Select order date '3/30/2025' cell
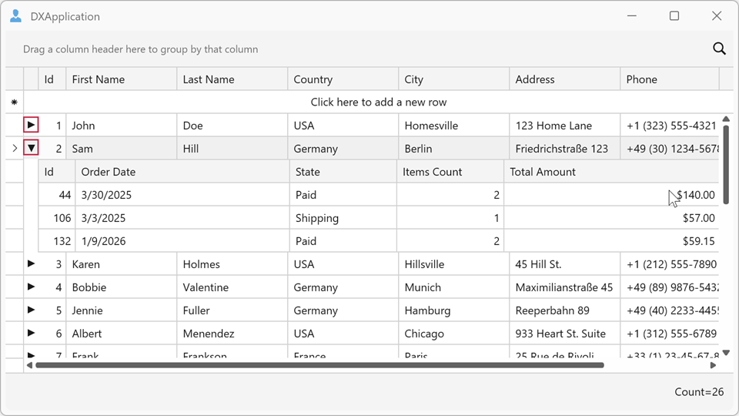 [182, 195]
